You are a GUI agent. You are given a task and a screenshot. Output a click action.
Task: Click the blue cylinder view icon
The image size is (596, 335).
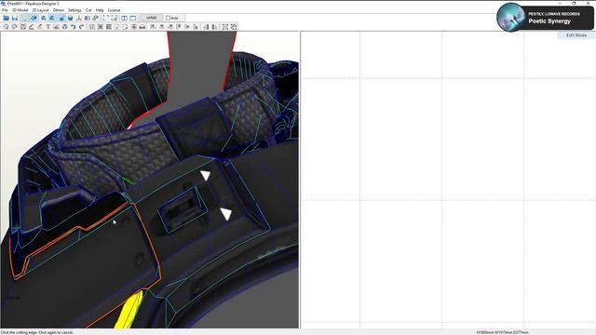tap(71, 18)
